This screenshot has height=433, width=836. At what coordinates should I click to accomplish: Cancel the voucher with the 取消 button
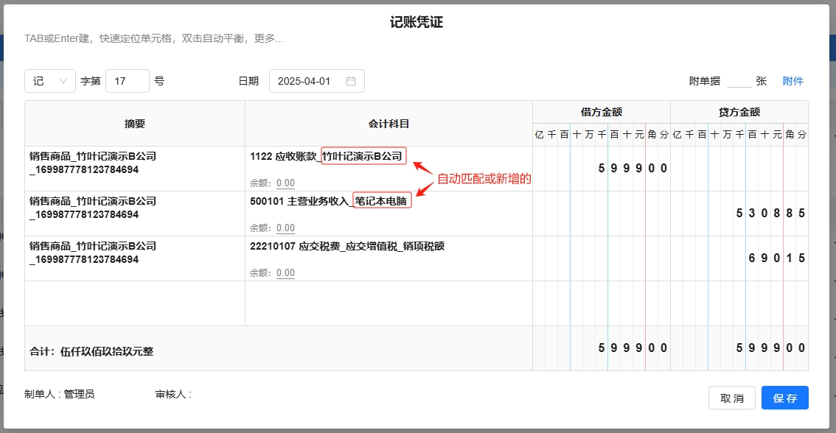point(731,398)
